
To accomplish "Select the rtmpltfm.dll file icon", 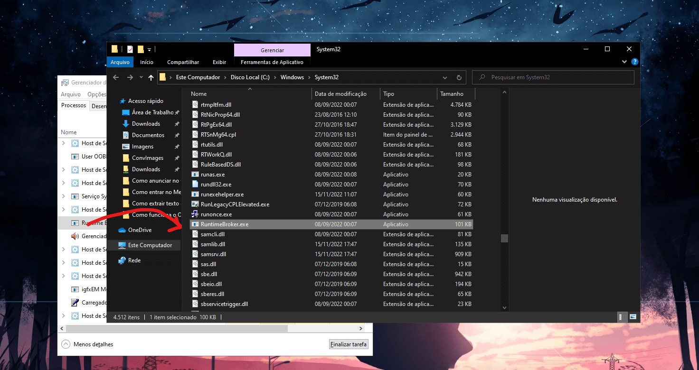I will 195,105.
